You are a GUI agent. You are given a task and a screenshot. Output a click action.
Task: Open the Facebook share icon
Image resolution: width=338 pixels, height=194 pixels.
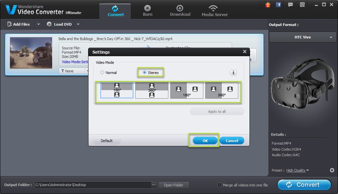pos(278,5)
